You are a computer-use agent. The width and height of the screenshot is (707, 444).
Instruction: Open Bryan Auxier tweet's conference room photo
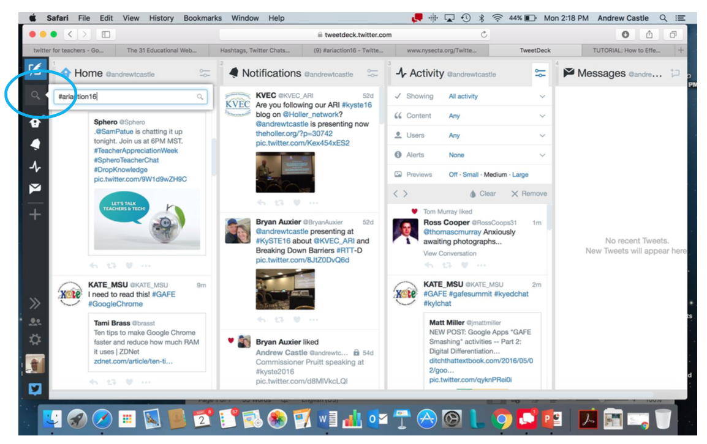coord(285,289)
